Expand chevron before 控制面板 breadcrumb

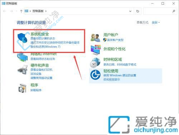click(x=30, y=11)
